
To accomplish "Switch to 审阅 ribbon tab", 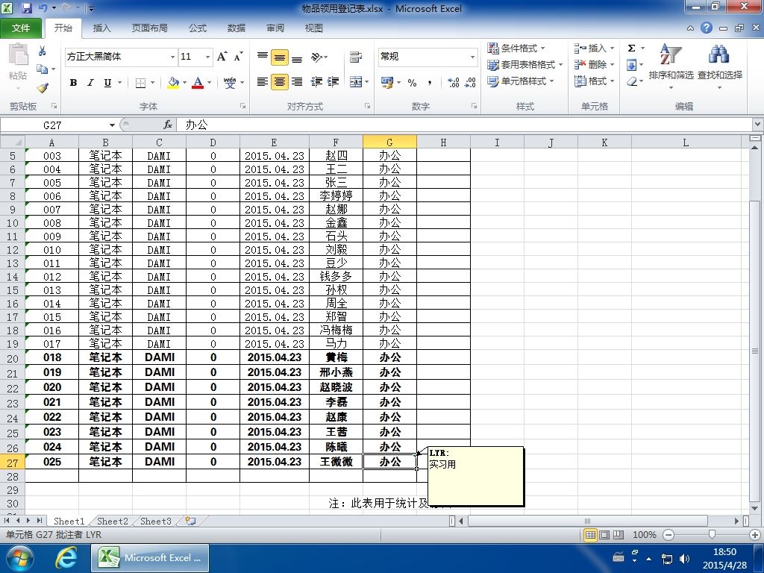I will (x=275, y=28).
